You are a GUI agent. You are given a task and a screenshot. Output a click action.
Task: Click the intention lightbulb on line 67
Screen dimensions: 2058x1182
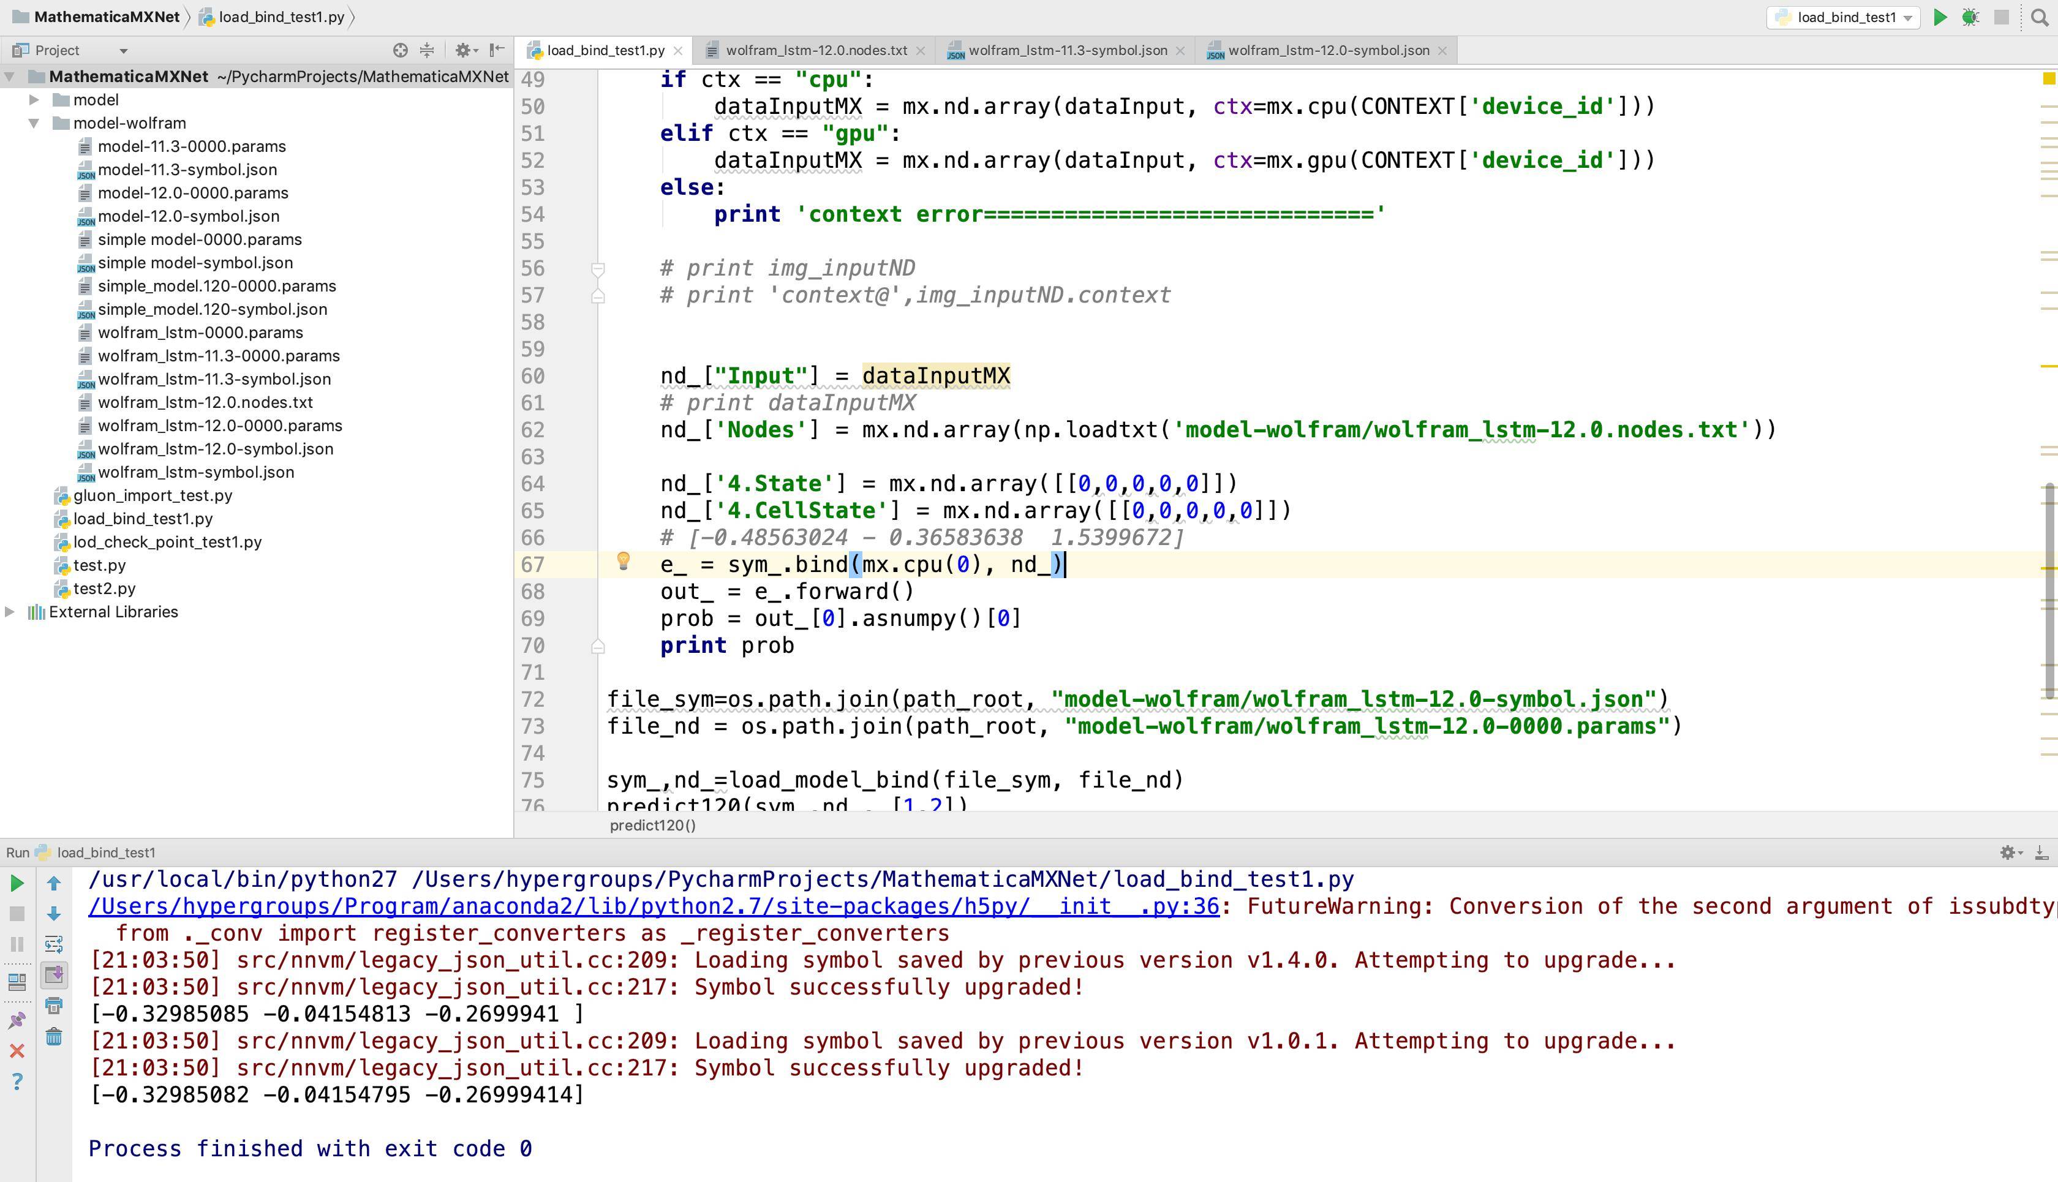624,560
